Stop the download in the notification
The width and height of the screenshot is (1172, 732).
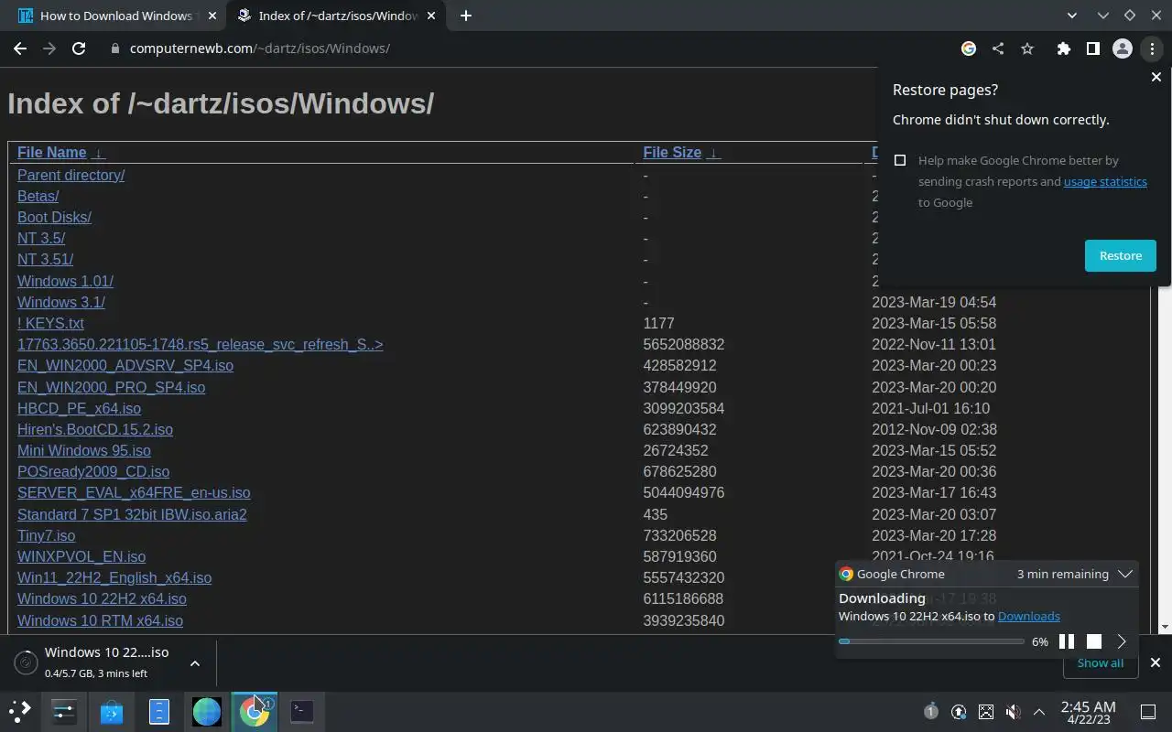tap(1094, 641)
